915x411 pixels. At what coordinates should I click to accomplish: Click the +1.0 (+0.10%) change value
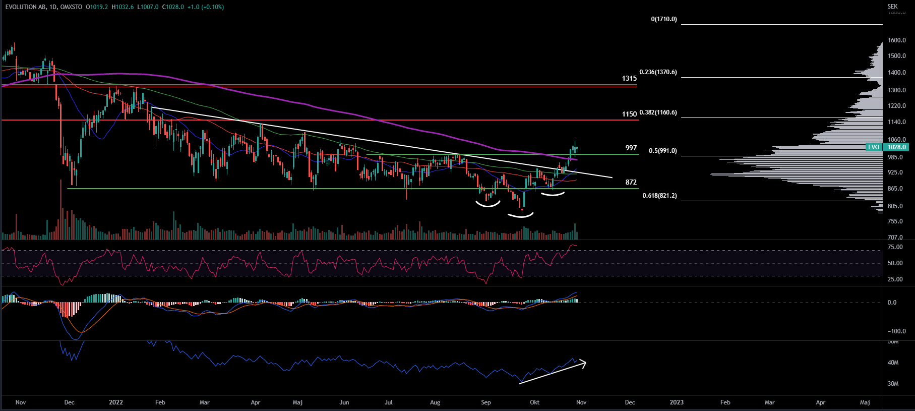205,7
